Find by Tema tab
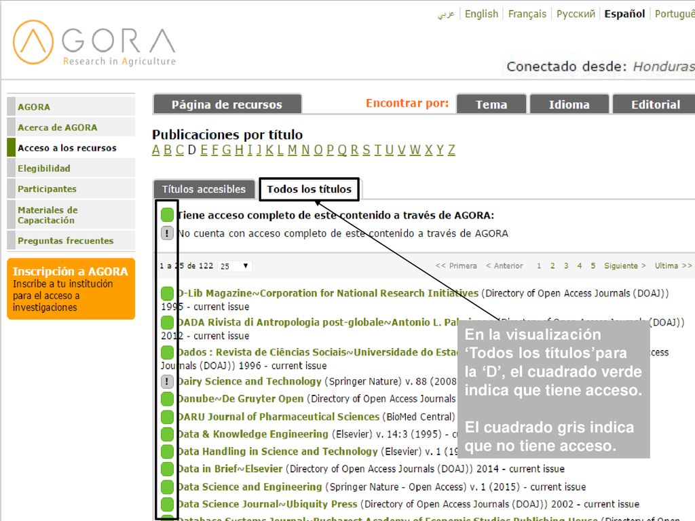The image size is (695, 521). point(491,104)
